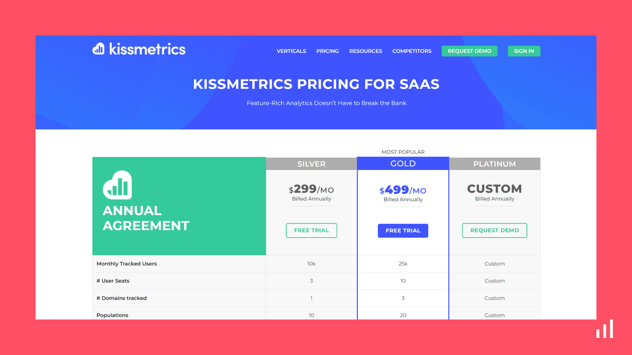Click the Request Demo button in header

tap(469, 51)
